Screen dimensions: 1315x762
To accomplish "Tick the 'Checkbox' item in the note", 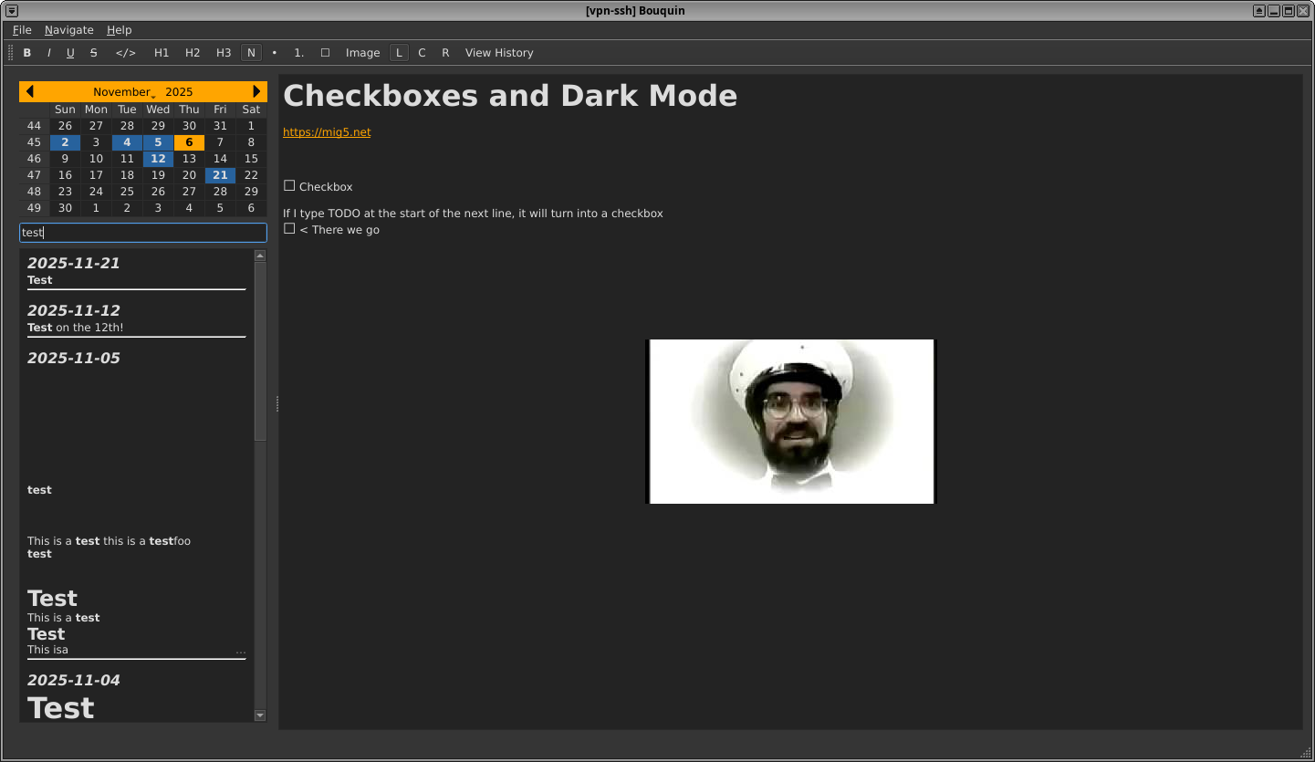I will pos(289,185).
